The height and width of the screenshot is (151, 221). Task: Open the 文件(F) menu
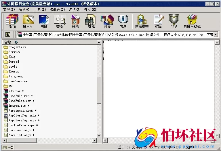(9, 9)
